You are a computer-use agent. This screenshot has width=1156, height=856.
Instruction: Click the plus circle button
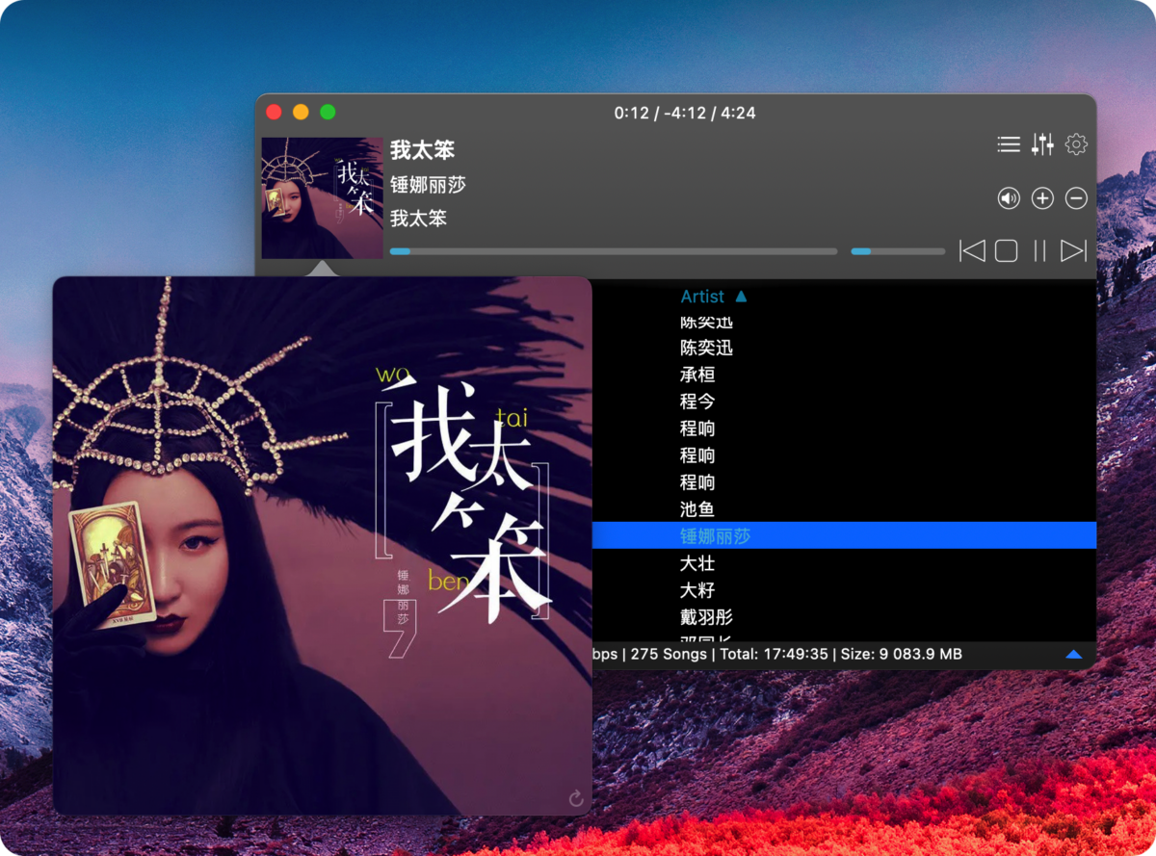pos(1042,198)
